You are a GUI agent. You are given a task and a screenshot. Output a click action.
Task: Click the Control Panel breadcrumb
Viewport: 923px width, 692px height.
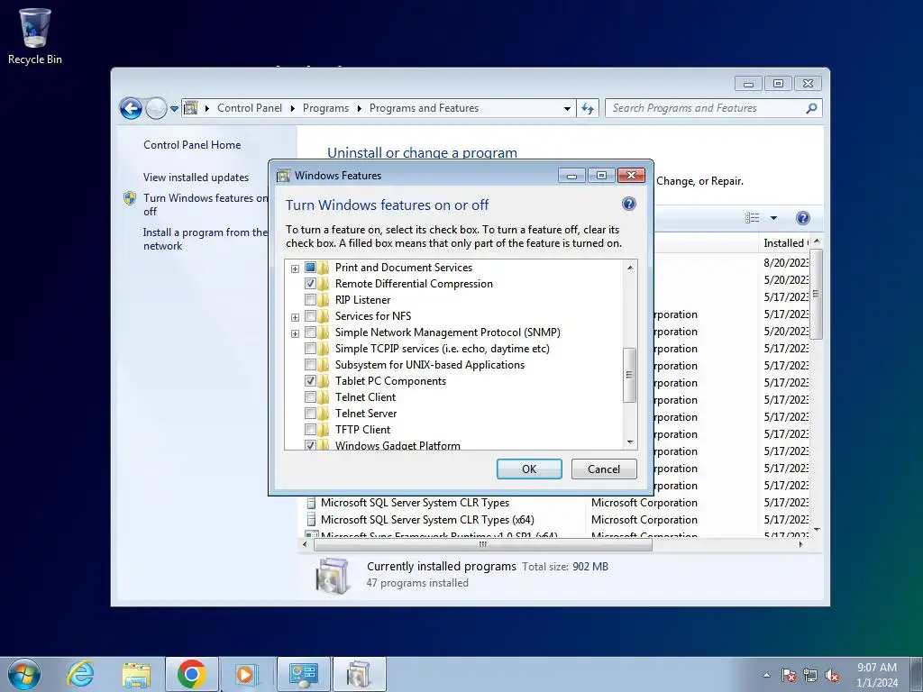click(250, 108)
